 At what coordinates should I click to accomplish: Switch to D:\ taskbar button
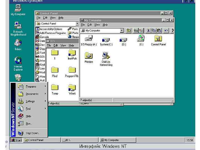coord(80,140)
